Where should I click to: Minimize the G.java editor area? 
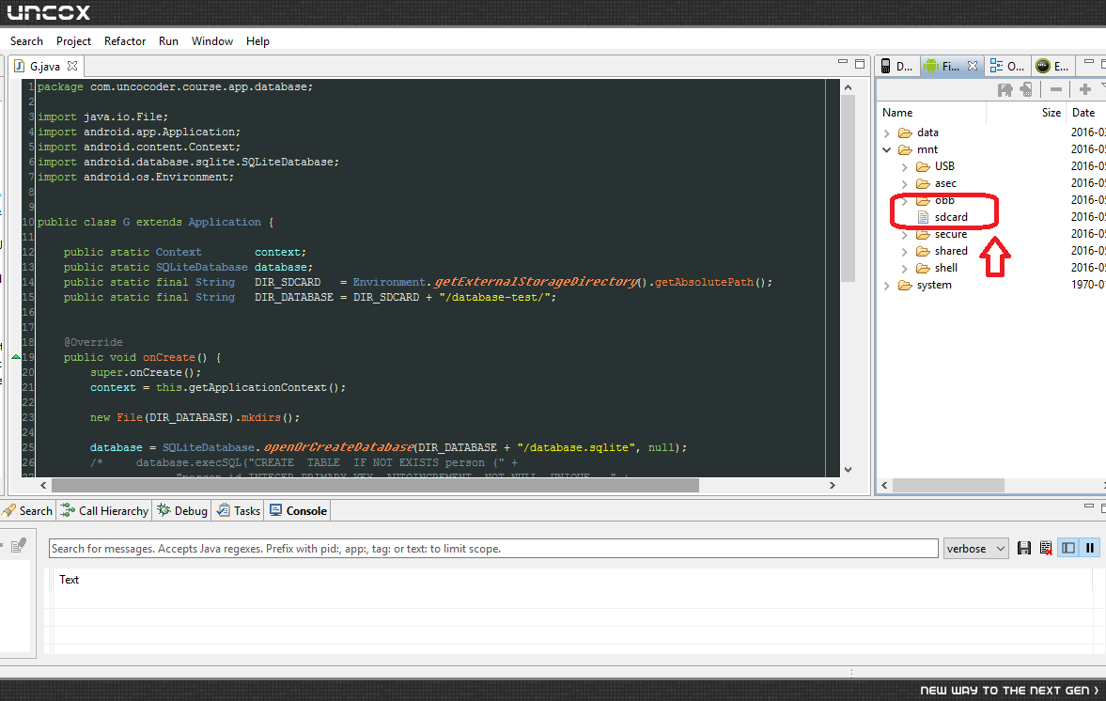842,63
